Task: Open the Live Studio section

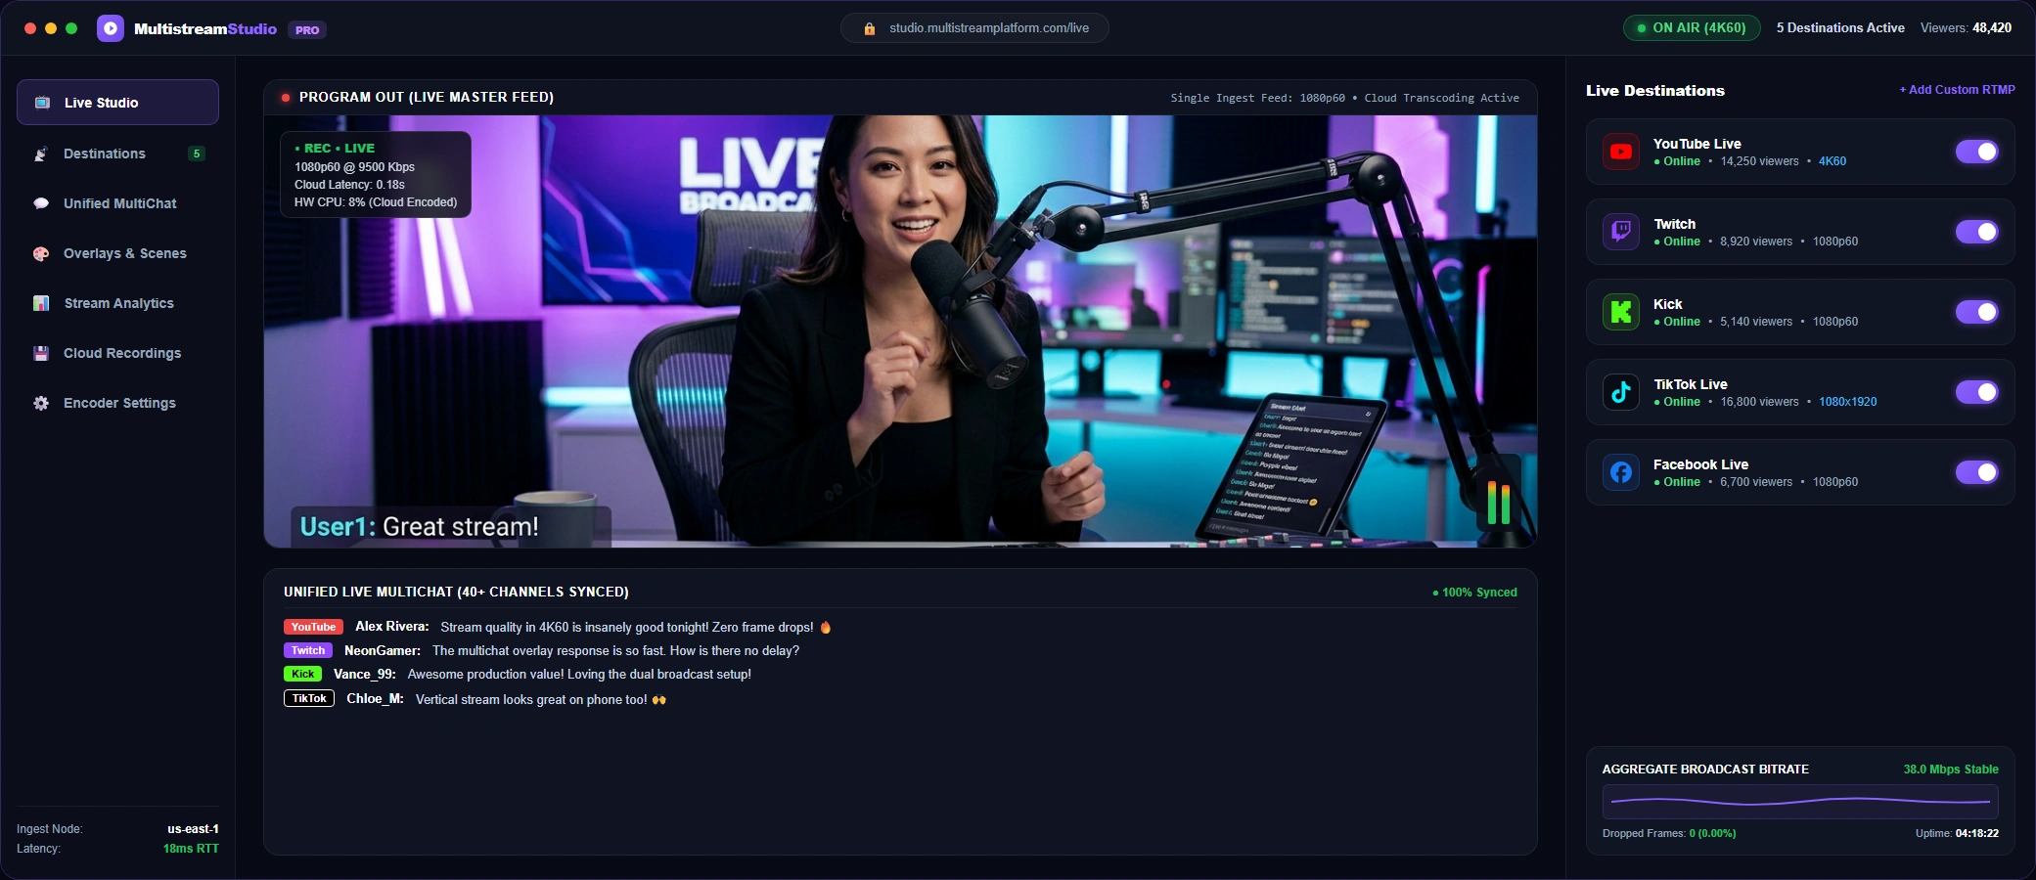Action: [117, 103]
